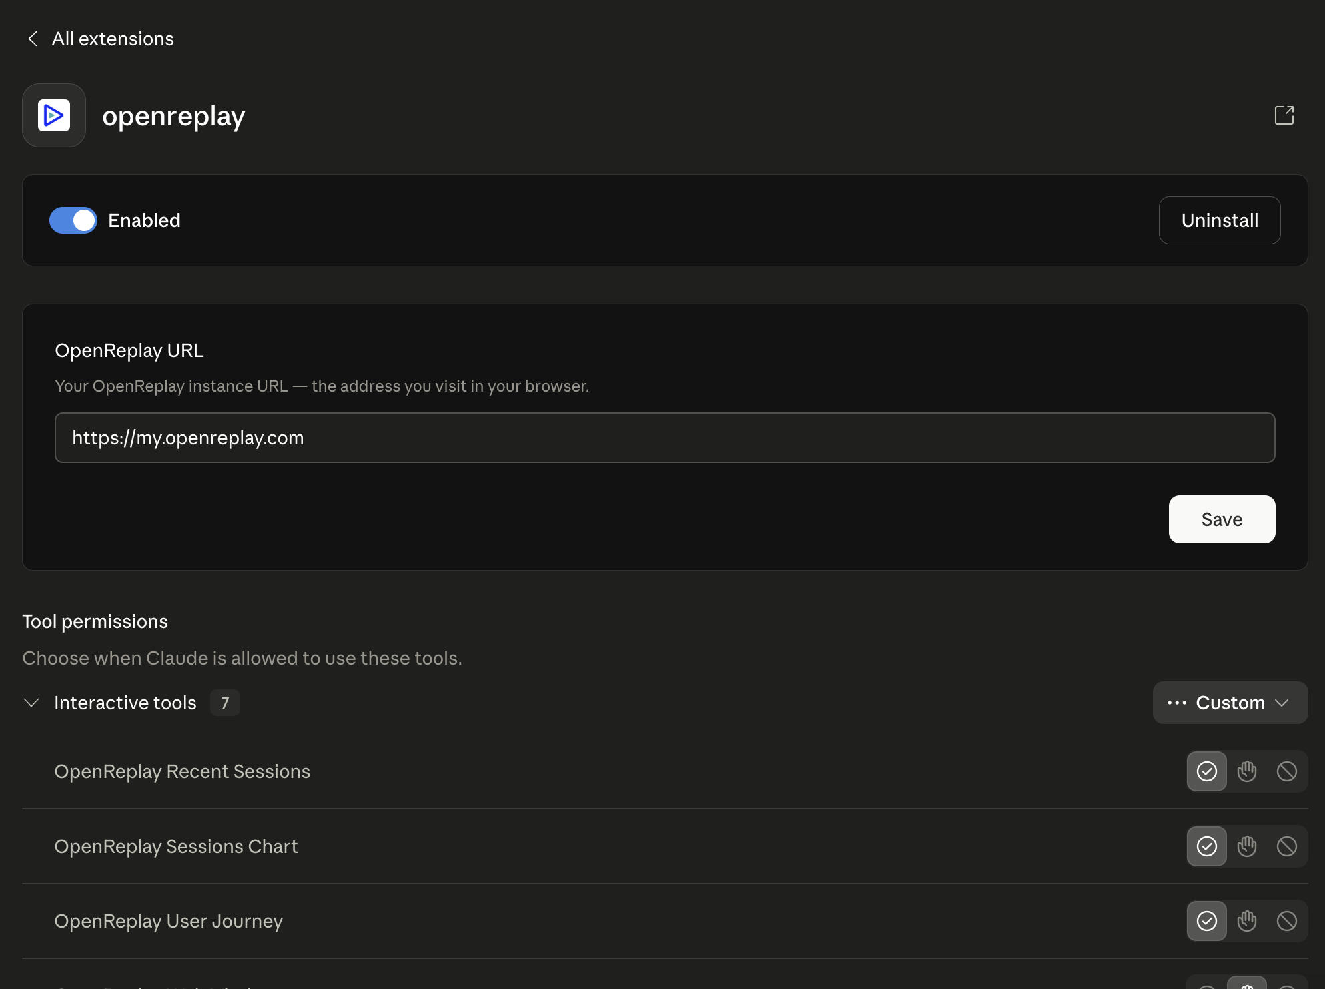Block OpenReplay User Journey tool
1325x989 pixels.
[x=1286, y=921]
